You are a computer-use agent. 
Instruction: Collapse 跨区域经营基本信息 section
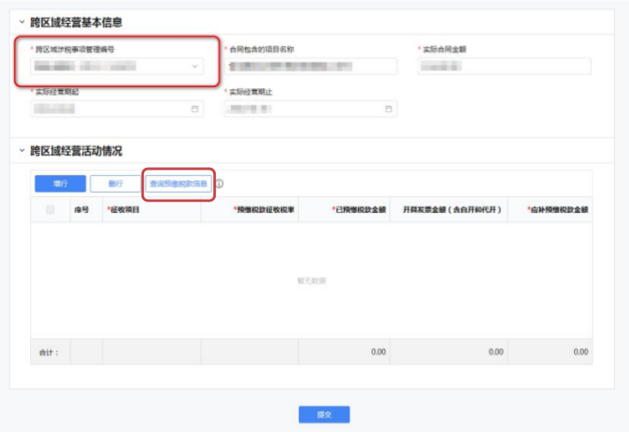[x=22, y=21]
